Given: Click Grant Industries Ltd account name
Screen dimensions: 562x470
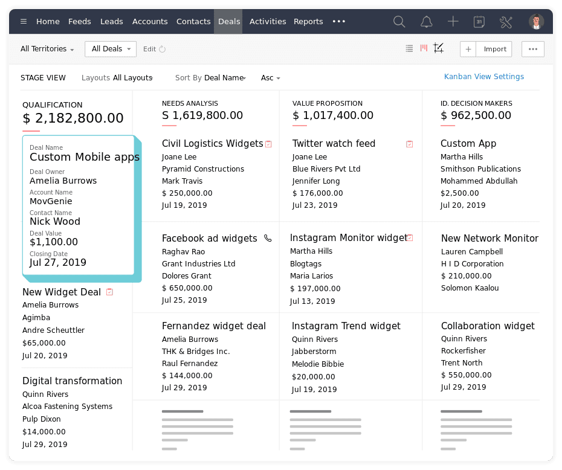Looking at the screenshot, I should click(x=199, y=264).
